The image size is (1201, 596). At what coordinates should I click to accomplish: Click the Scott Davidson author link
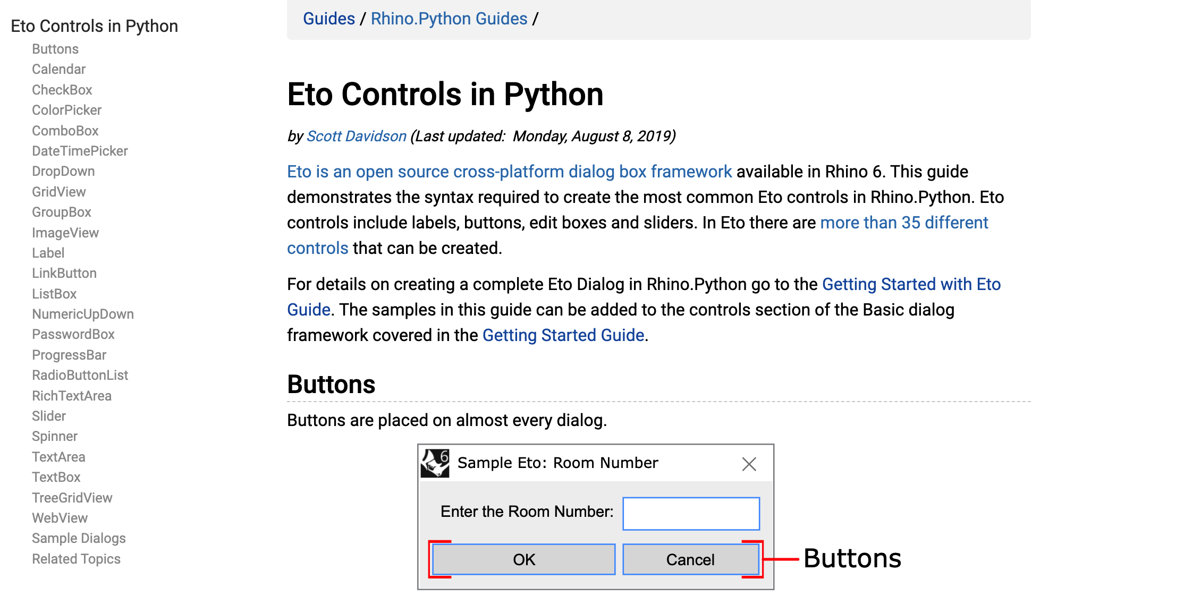356,136
